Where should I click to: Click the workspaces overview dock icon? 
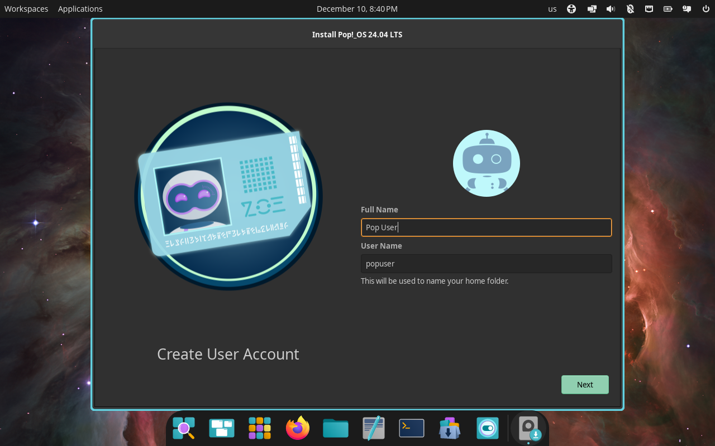[x=222, y=428]
